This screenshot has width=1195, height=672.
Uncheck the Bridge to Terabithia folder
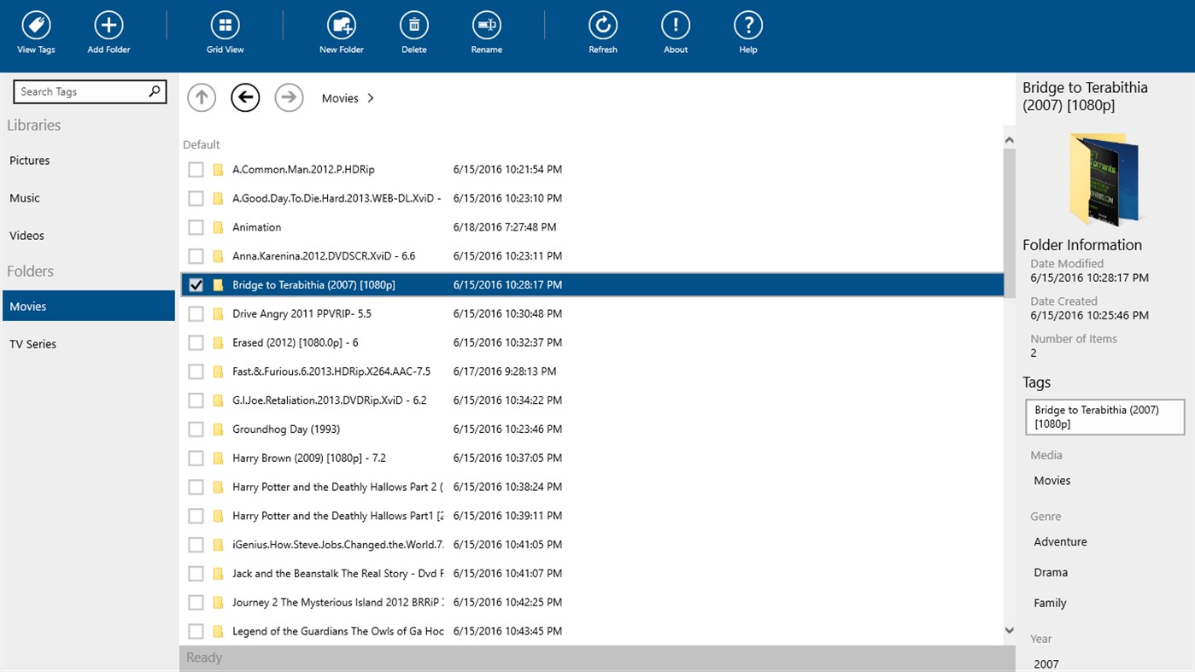(x=196, y=284)
